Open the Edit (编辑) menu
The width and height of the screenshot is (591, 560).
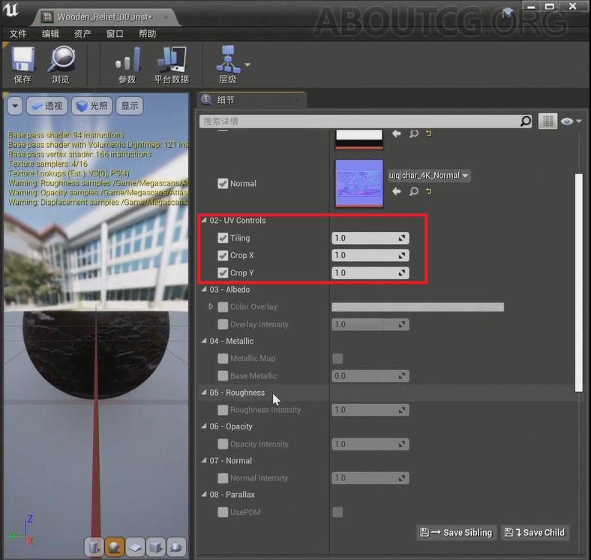click(x=50, y=34)
